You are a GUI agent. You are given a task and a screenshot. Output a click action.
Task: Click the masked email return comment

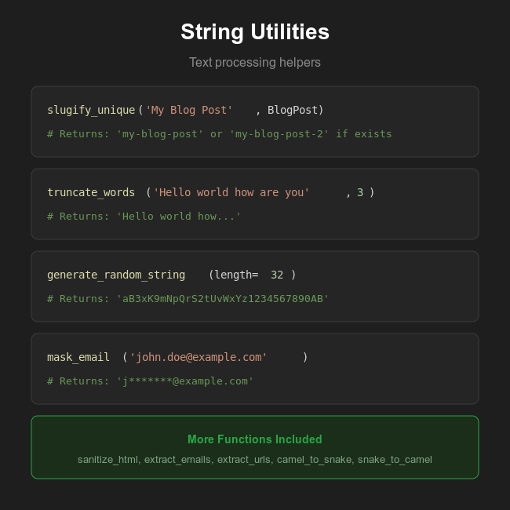click(151, 381)
